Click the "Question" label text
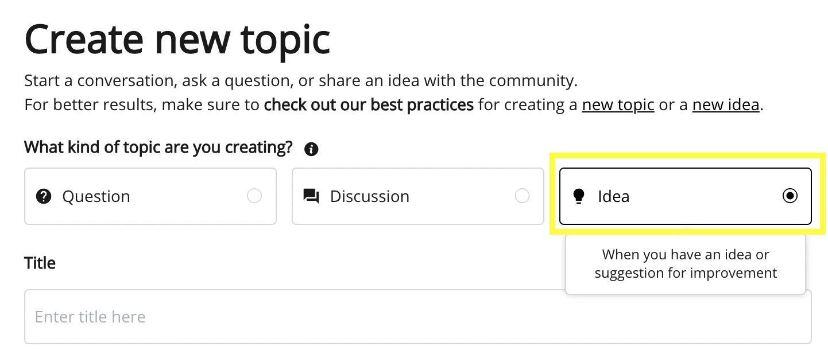The height and width of the screenshot is (350, 828). point(96,196)
